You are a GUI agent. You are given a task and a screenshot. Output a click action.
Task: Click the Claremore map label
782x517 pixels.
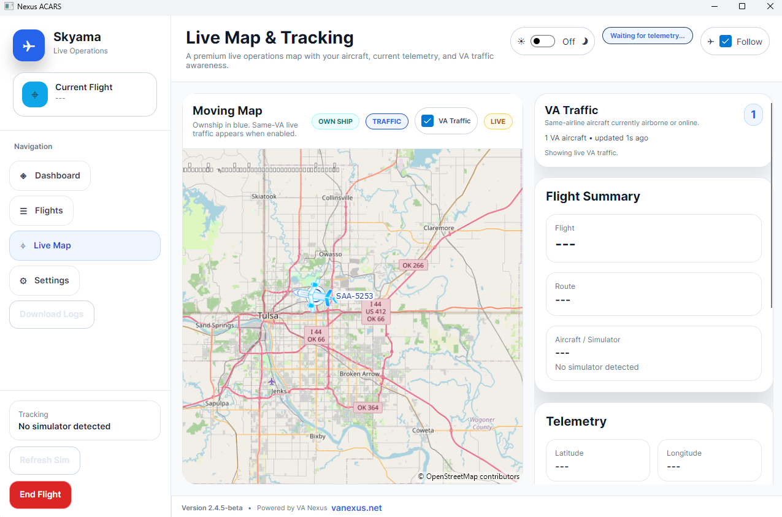[x=439, y=228]
